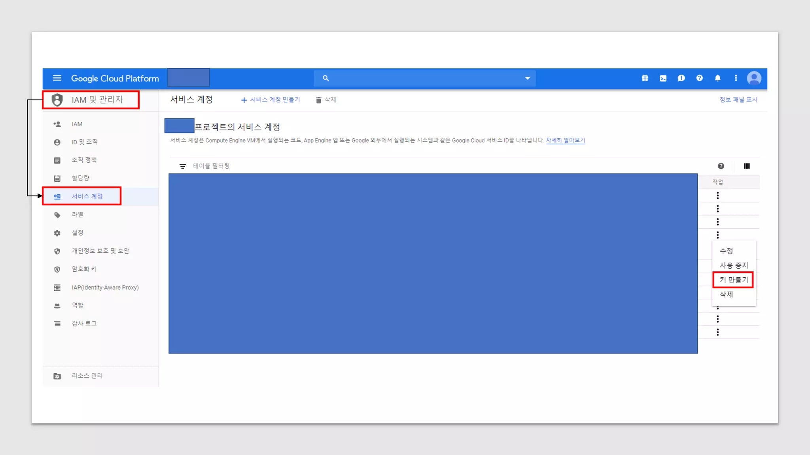Click 정보 패널 표시 link
Screen dimensions: 810x455
(738, 100)
